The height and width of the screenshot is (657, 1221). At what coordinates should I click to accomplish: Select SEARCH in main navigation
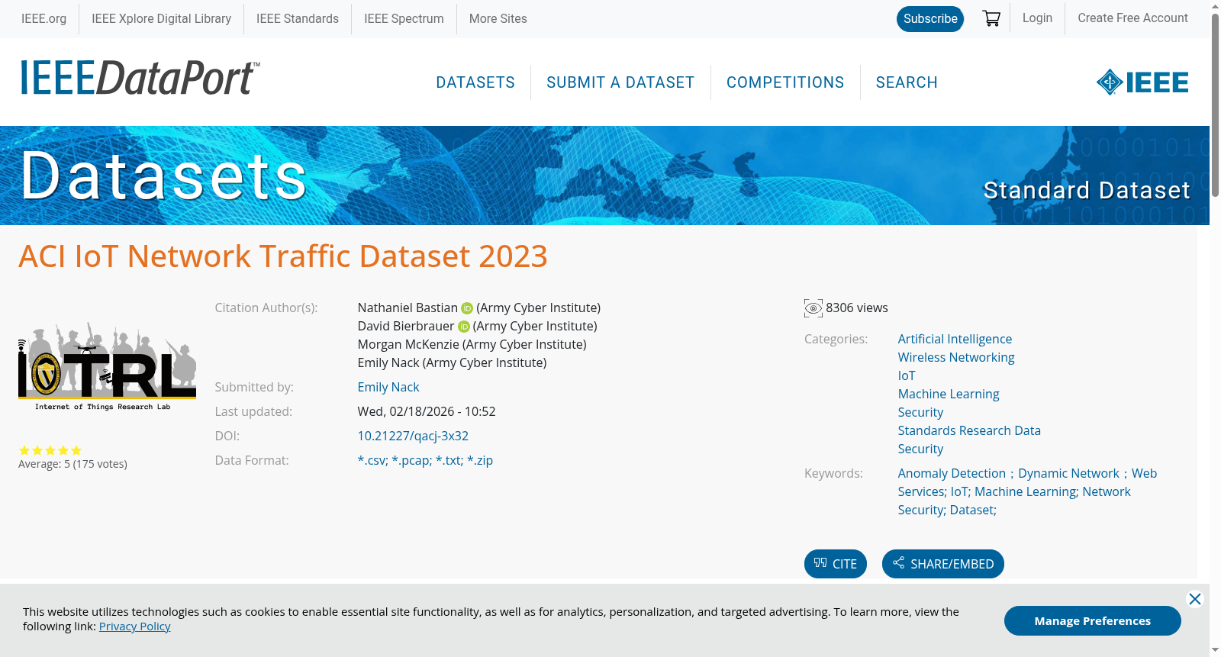pos(907,82)
